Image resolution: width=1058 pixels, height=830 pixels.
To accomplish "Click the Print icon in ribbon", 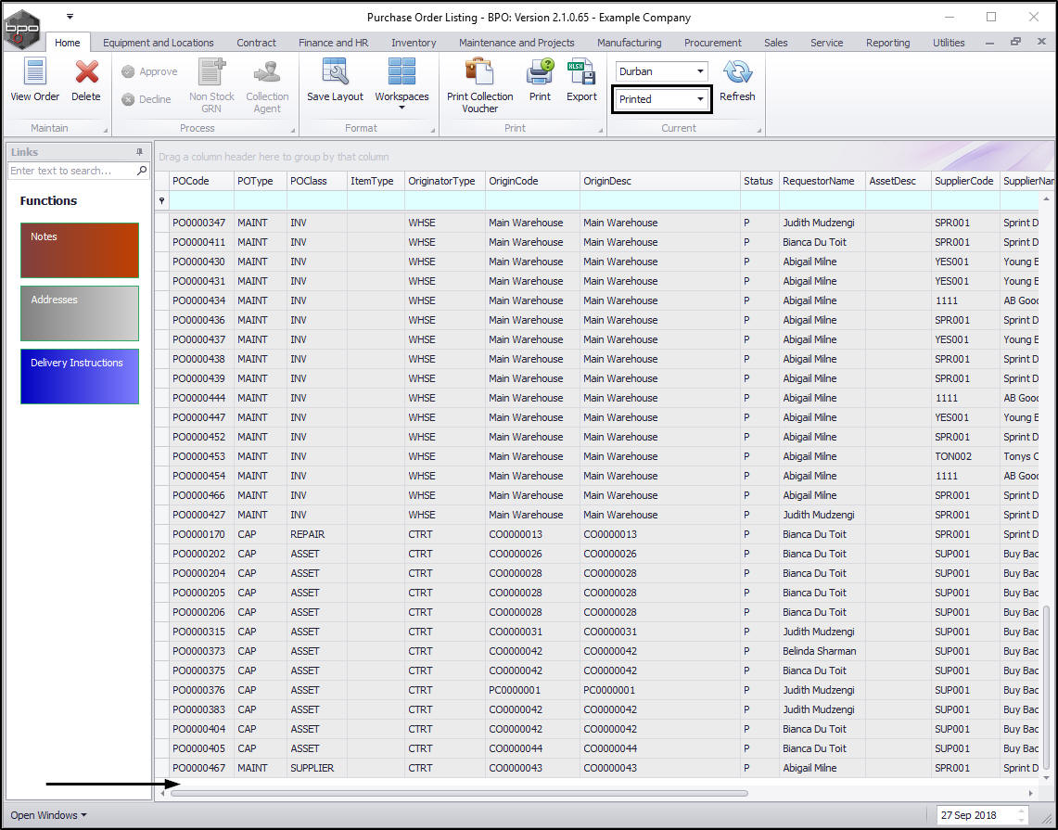I will click(x=540, y=73).
